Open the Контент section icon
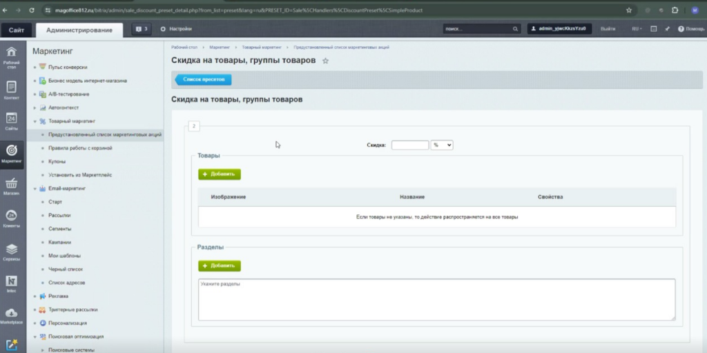Image resolution: width=707 pixels, height=353 pixels. pyautogui.click(x=12, y=90)
